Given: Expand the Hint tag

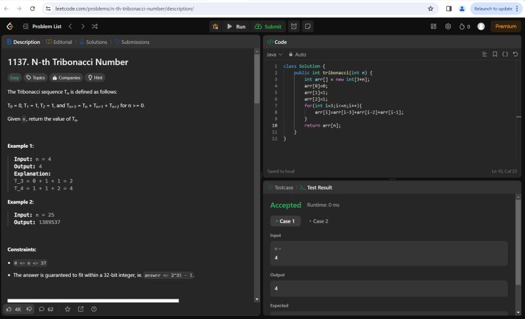Looking at the screenshot, I should [x=95, y=77].
